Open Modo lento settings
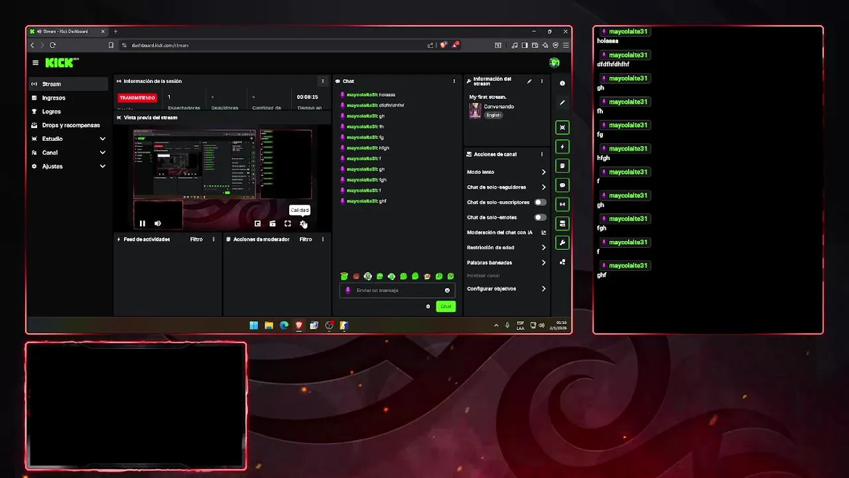The height and width of the screenshot is (478, 849). (x=507, y=172)
